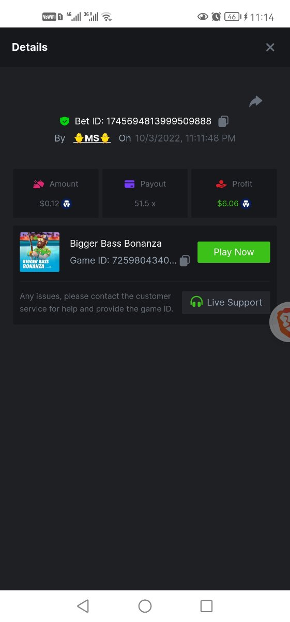Copy the Game ID using copy icon
Viewport: 290px width, 622px height.
click(x=185, y=260)
